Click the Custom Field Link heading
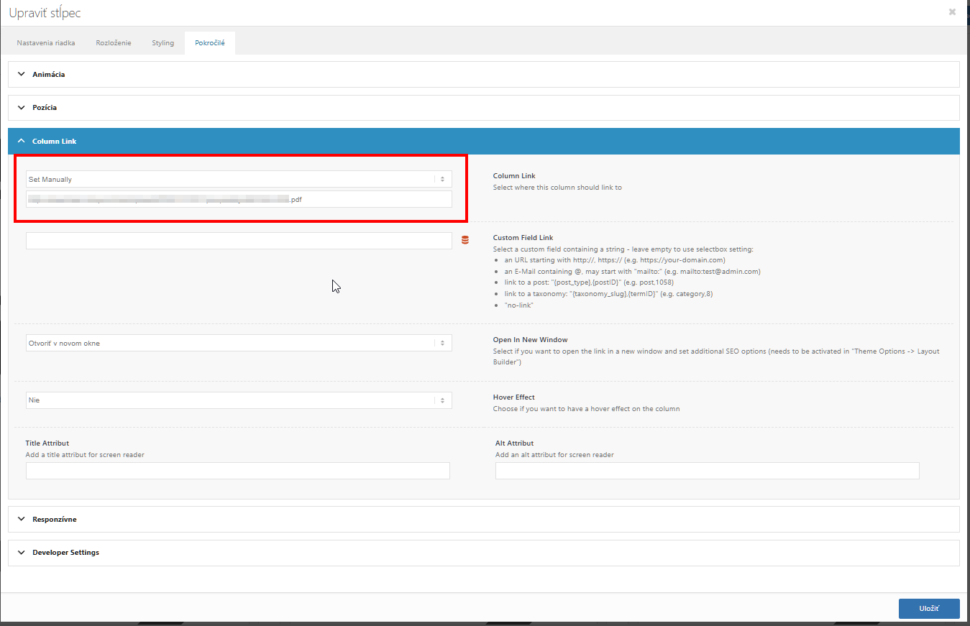The width and height of the screenshot is (970, 626). pyautogui.click(x=523, y=238)
